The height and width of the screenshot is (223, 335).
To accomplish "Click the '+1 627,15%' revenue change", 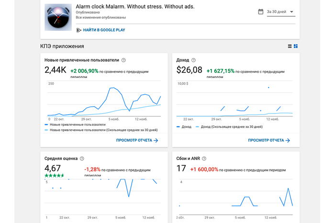I will tap(221, 71).
